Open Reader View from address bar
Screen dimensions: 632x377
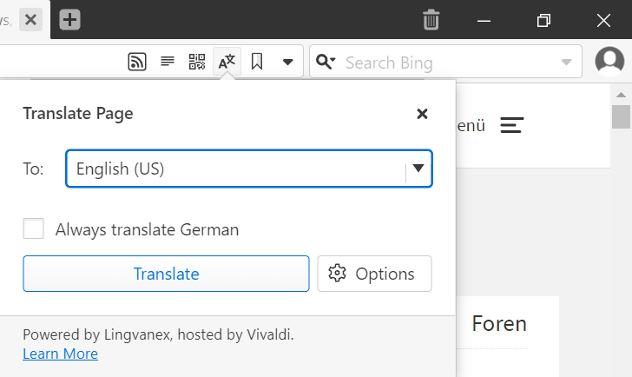coord(168,62)
